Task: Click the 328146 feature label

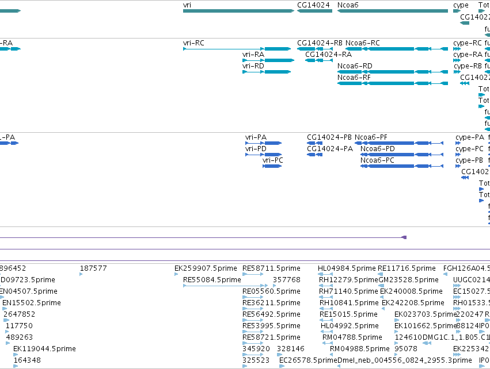Action: (x=291, y=349)
